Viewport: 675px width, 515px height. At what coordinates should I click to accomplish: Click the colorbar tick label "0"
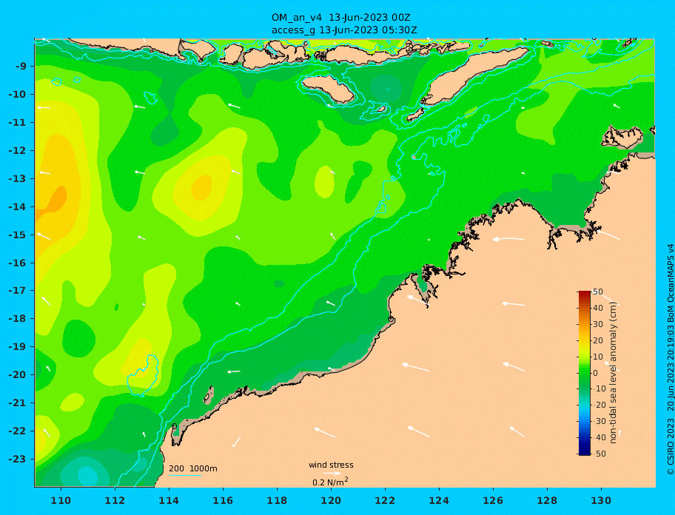coord(596,373)
